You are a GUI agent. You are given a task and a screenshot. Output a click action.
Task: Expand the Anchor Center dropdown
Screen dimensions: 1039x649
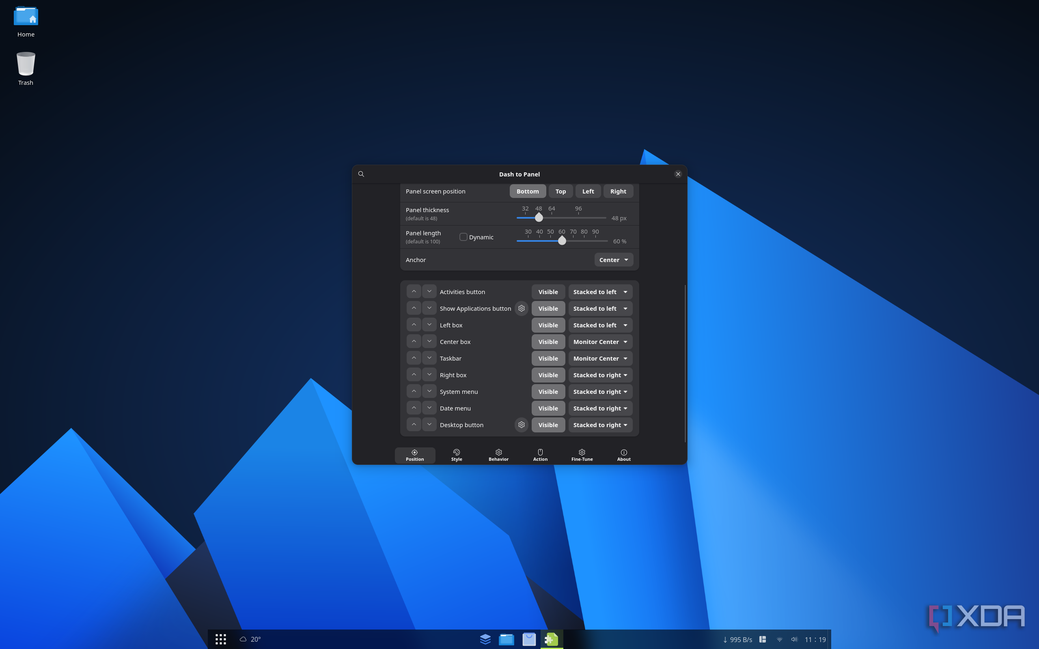coord(613,260)
